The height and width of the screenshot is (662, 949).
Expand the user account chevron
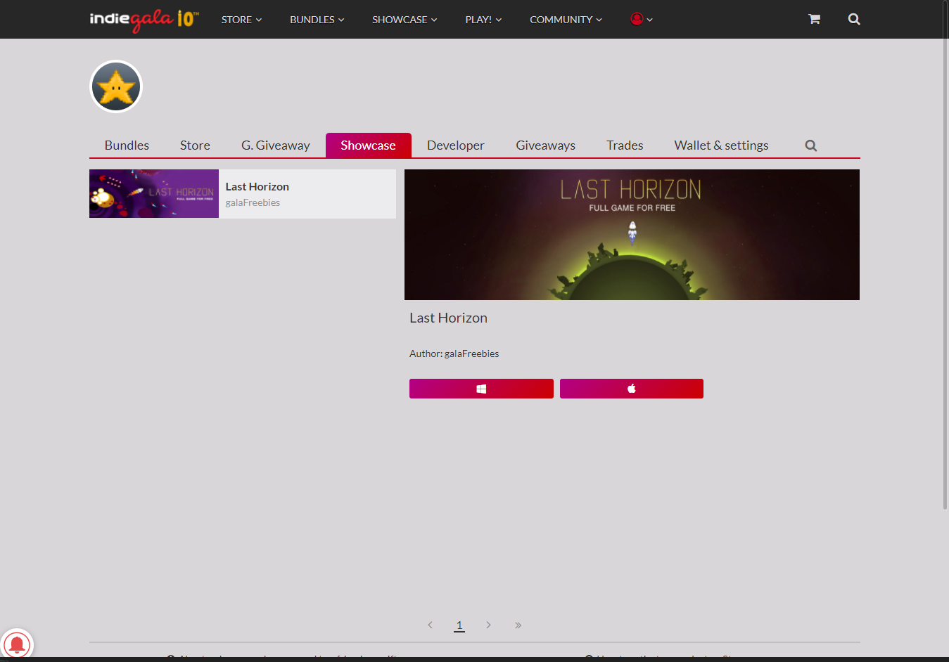(x=650, y=20)
